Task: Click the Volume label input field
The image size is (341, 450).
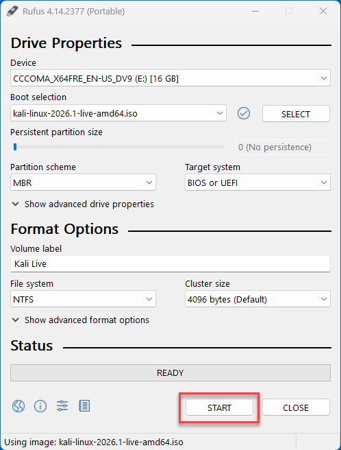Action: click(170, 263)
